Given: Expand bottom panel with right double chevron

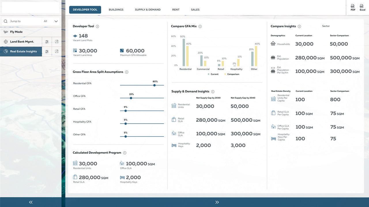Looking at the screenshot, I should click(x=217, y=202).
